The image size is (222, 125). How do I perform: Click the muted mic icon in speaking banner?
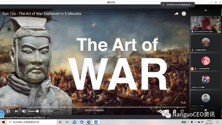click(163, 4)
